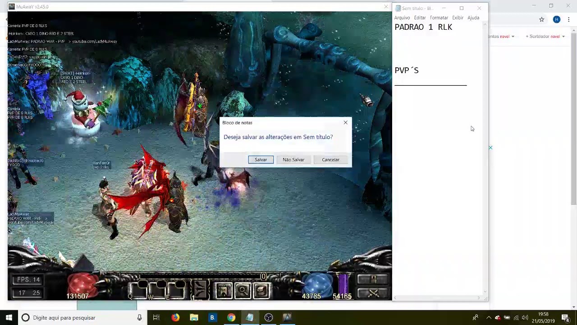Click the crossed swords button in game
This screenshot has height=325, width=577.
click(373, 293)
